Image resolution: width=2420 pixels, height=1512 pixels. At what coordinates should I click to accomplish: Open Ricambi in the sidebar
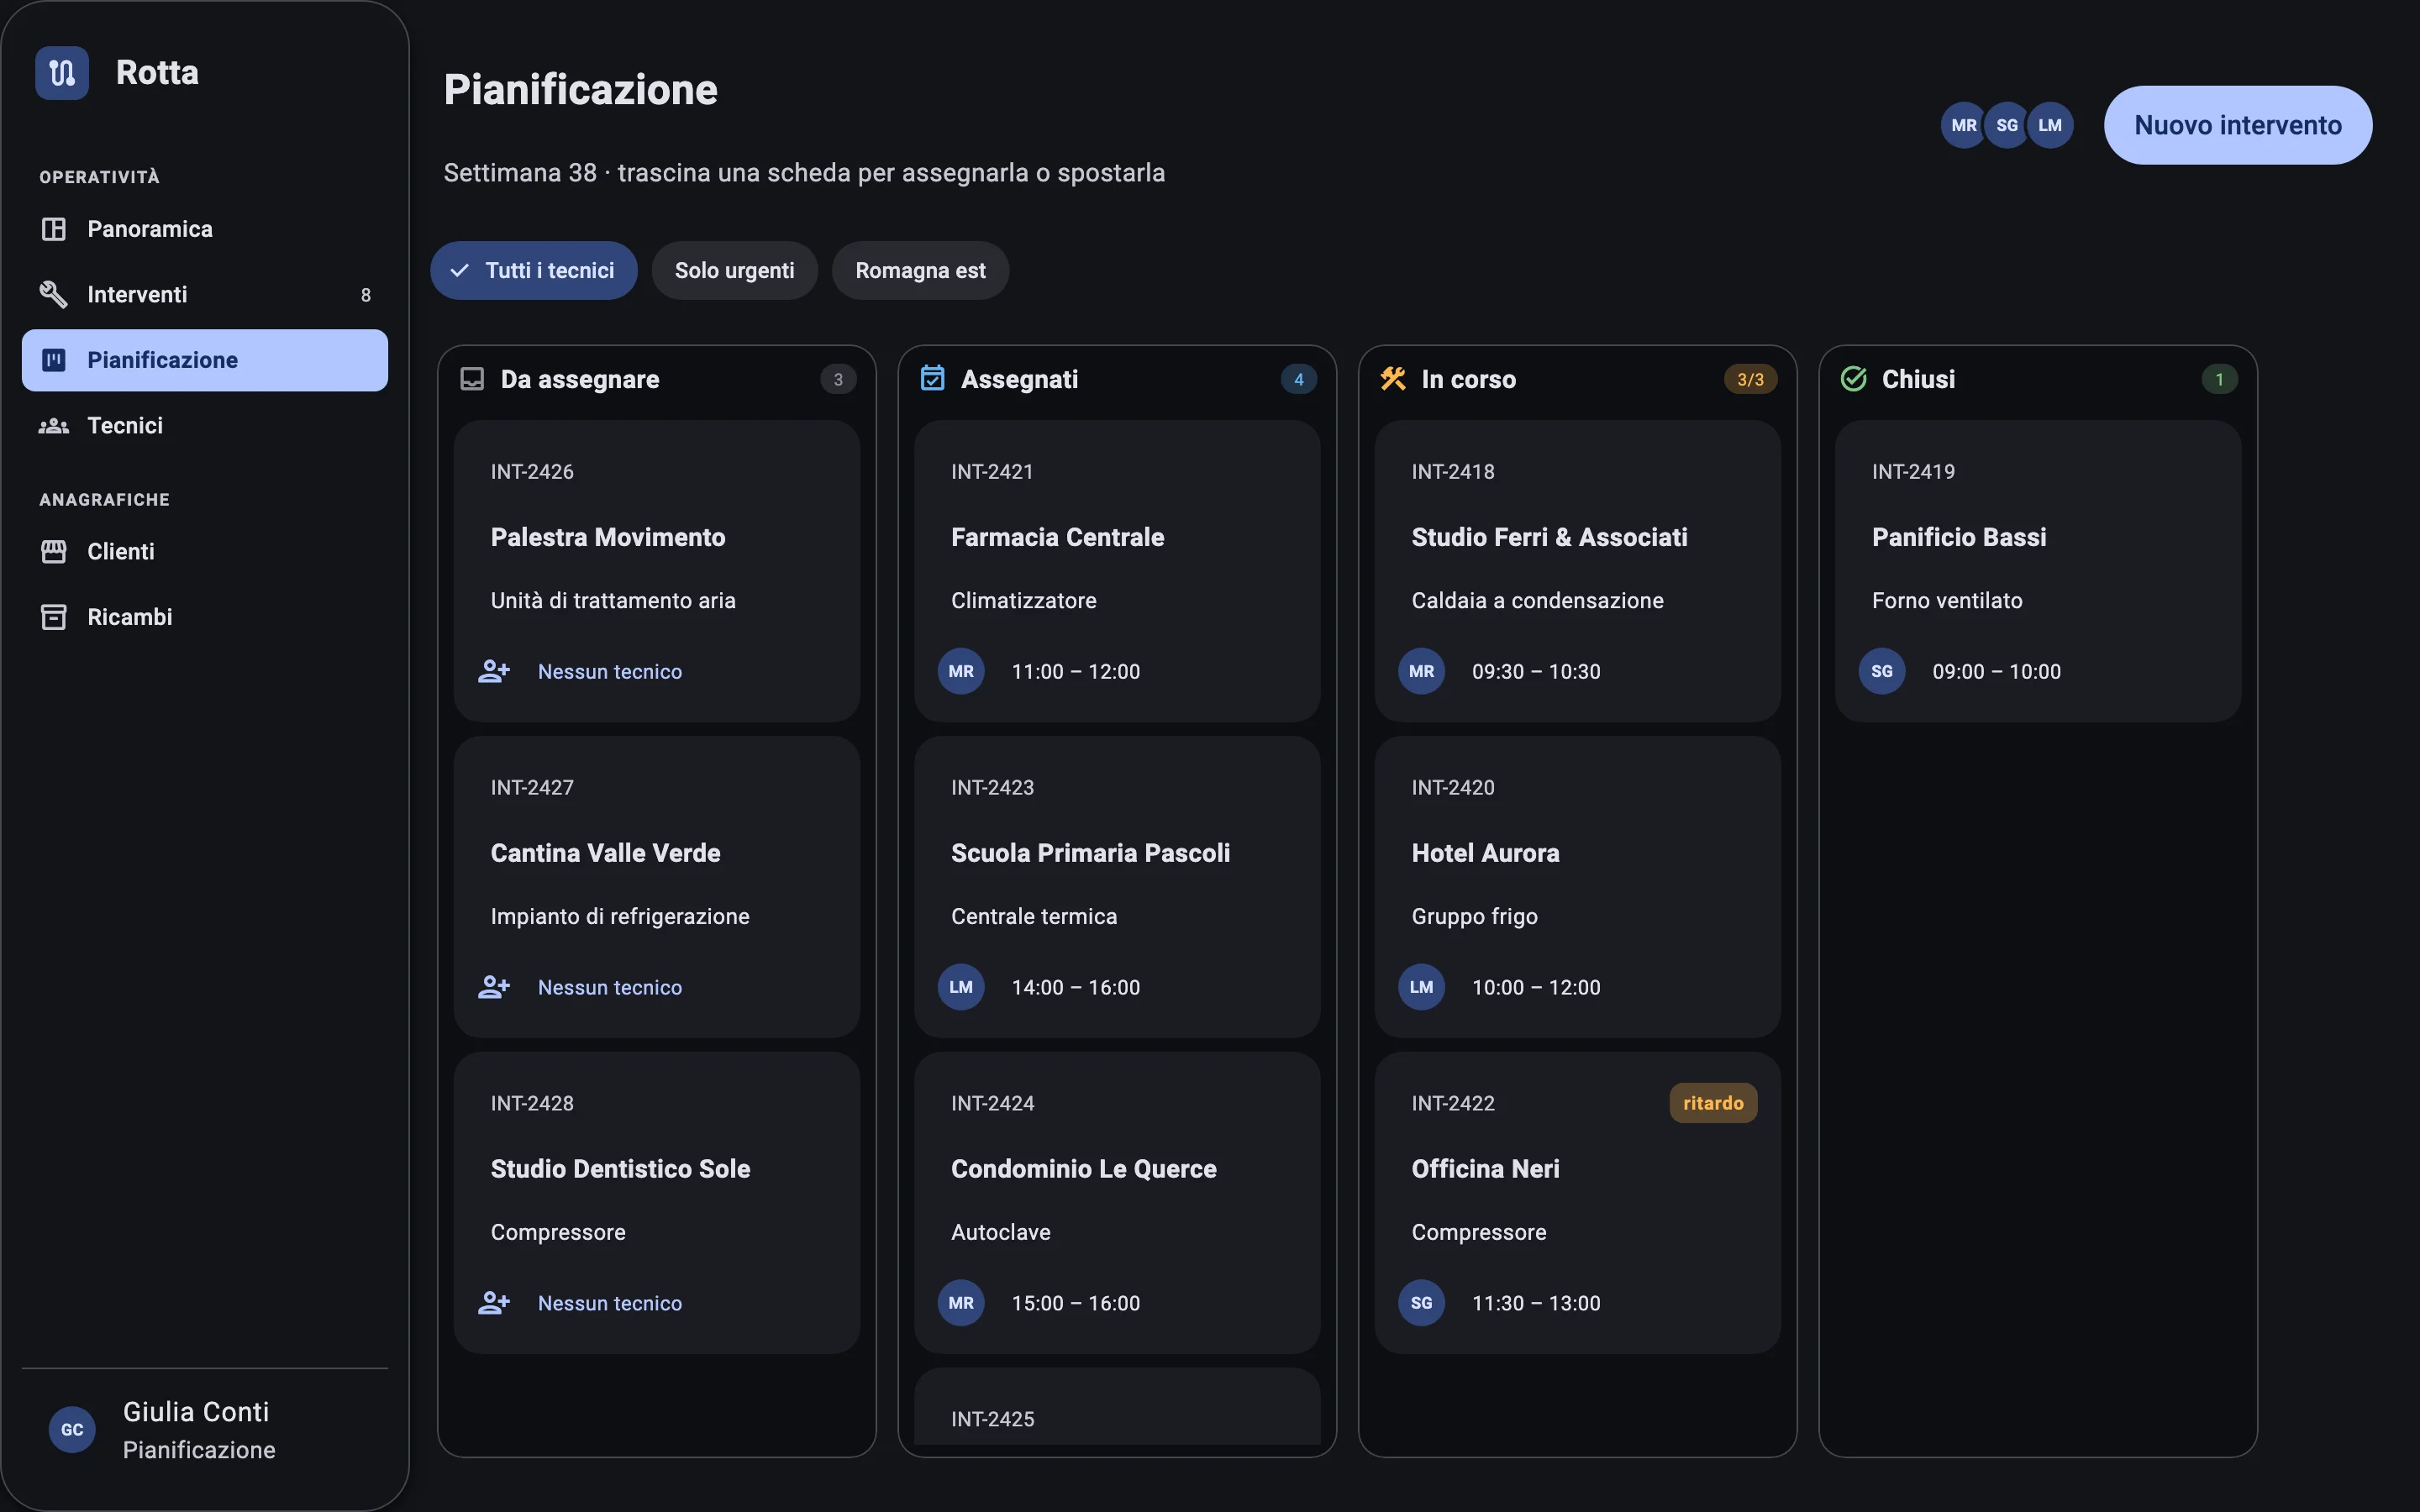tap(205, 617)
